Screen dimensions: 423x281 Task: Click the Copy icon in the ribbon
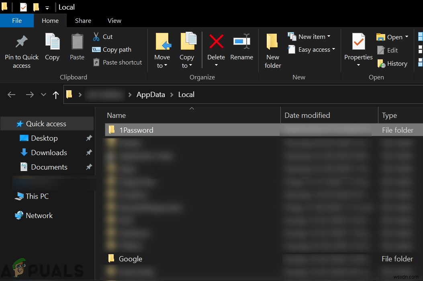pyautogui.click(x=52, y=48)
